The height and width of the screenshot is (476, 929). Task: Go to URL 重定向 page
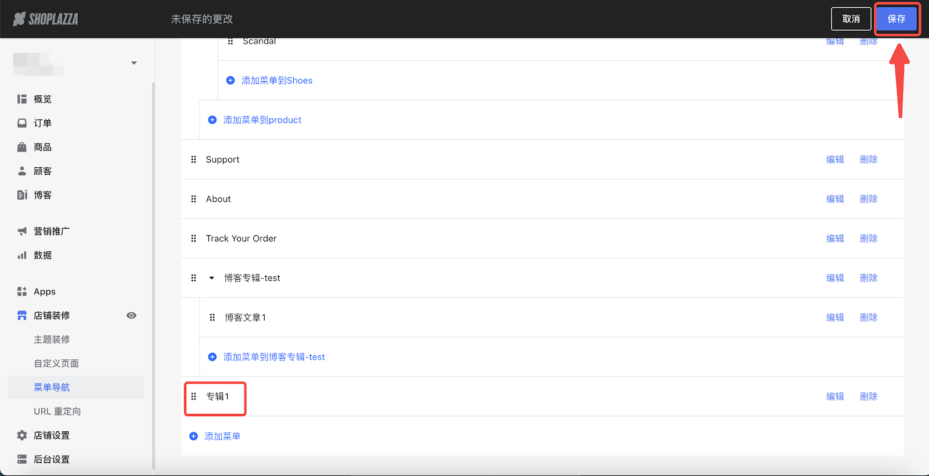click(x=57, y=412)
